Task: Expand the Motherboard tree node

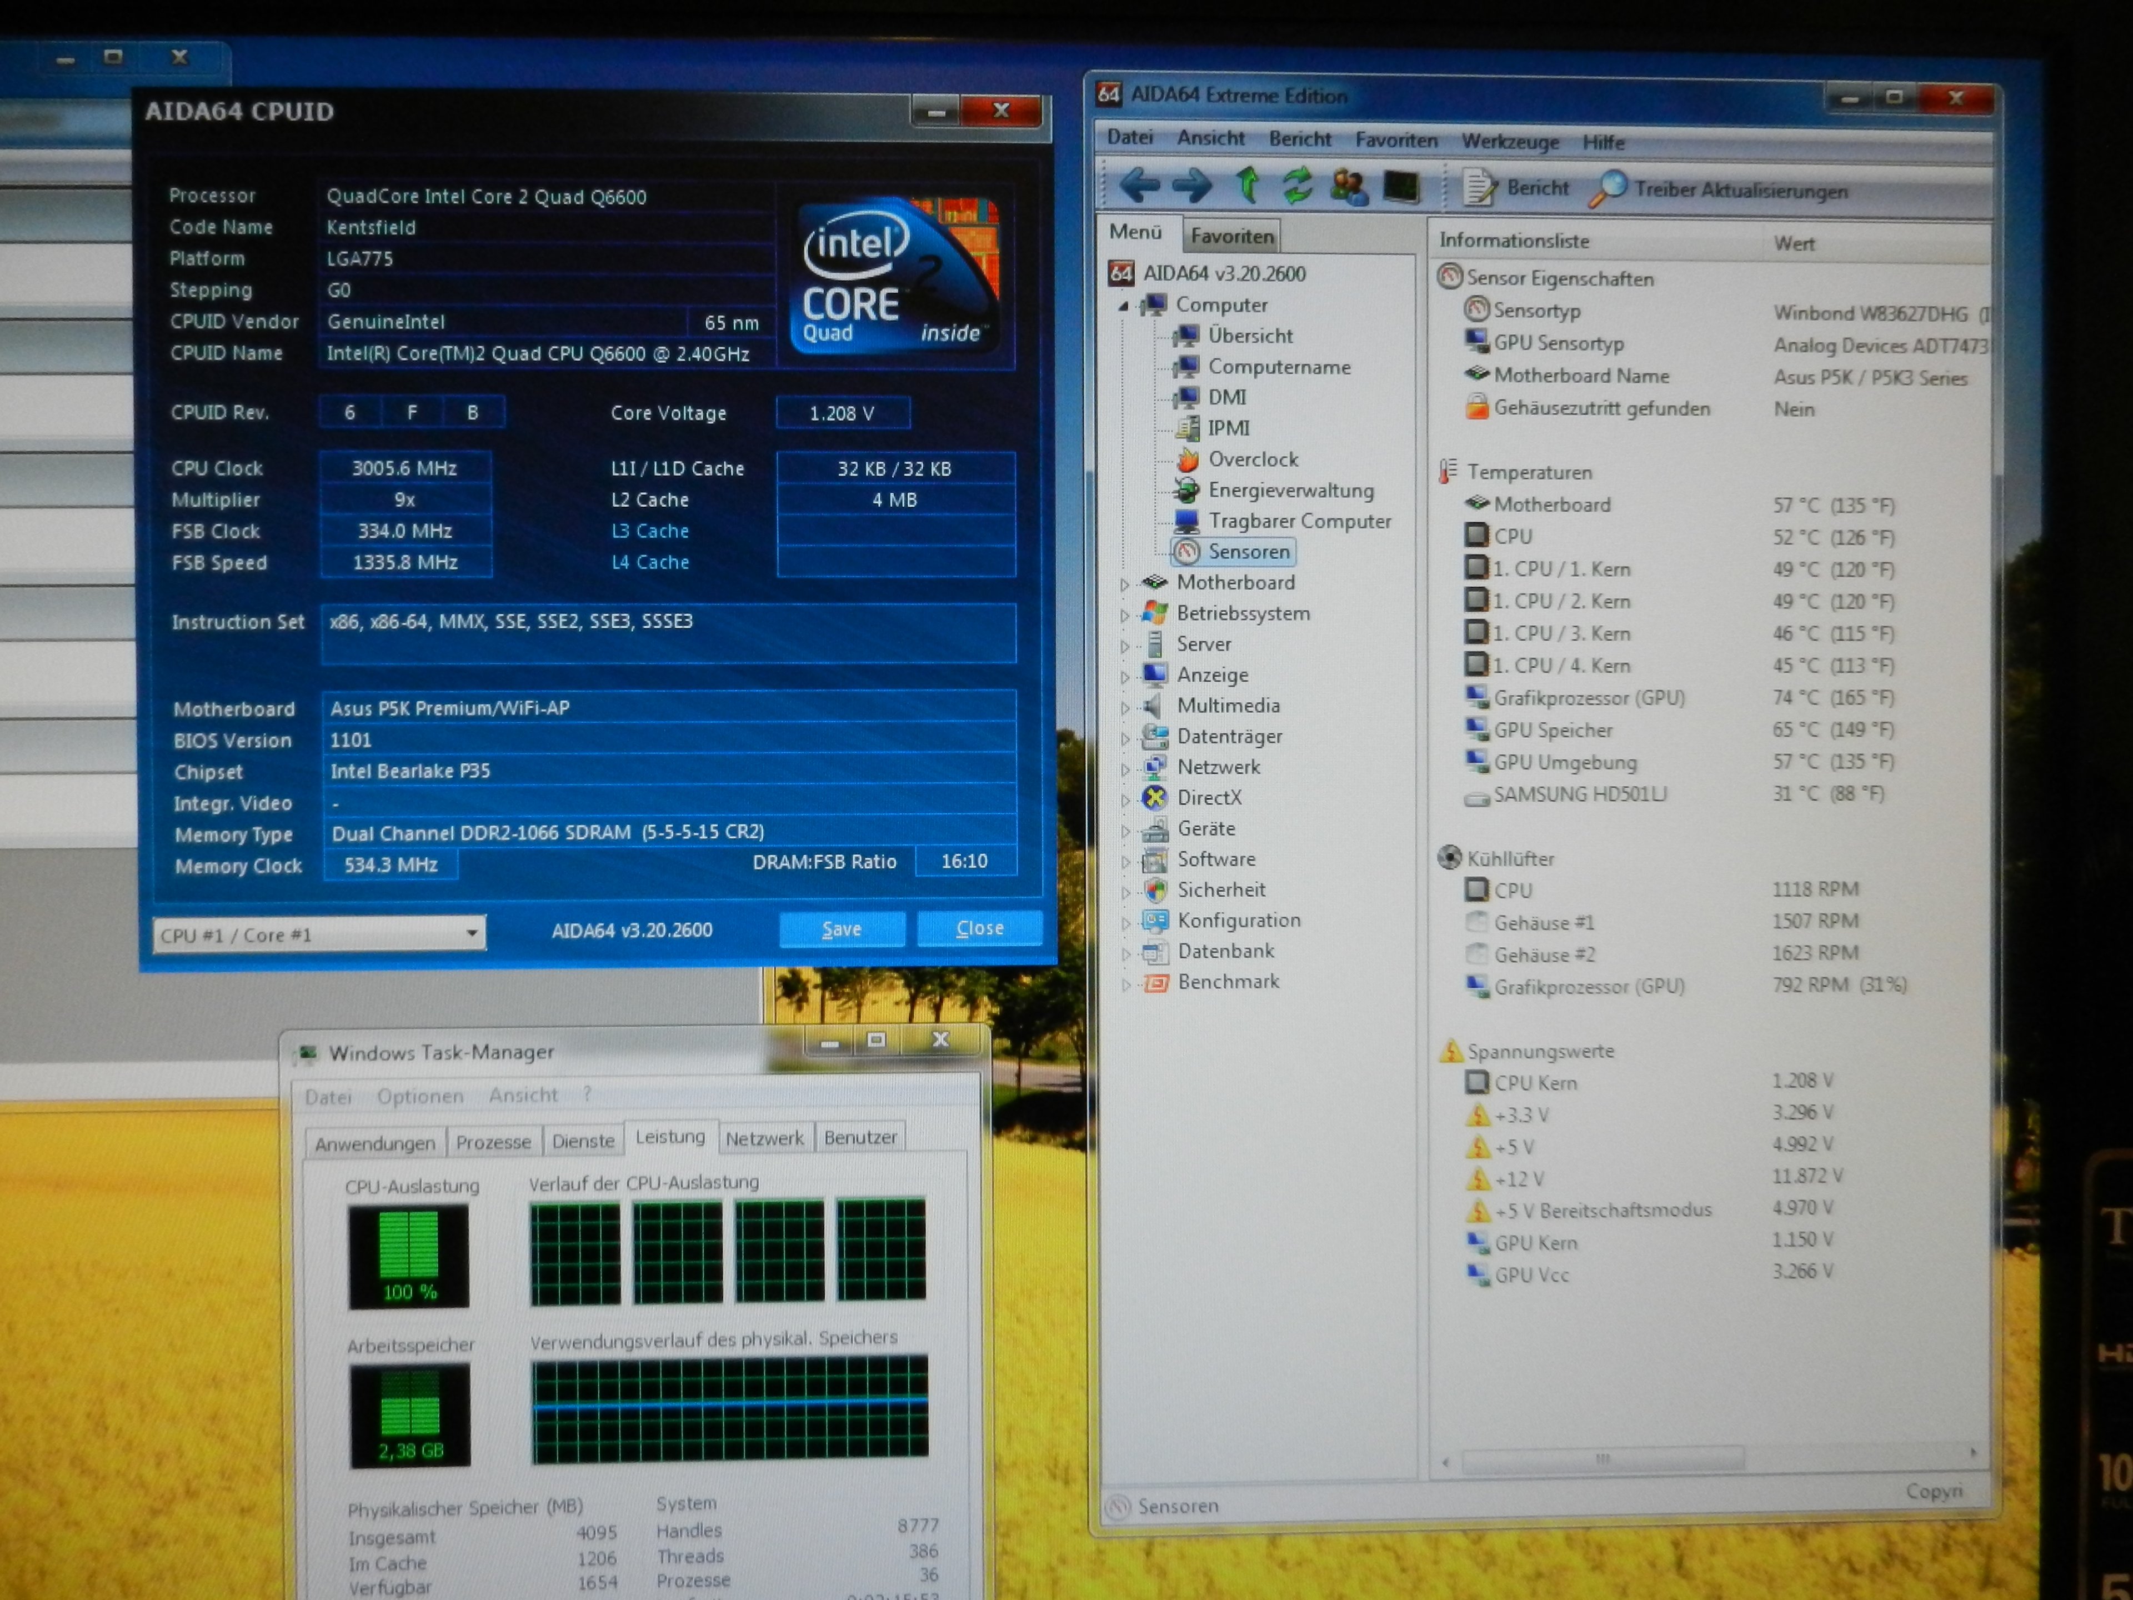Action: (1126, 583)
